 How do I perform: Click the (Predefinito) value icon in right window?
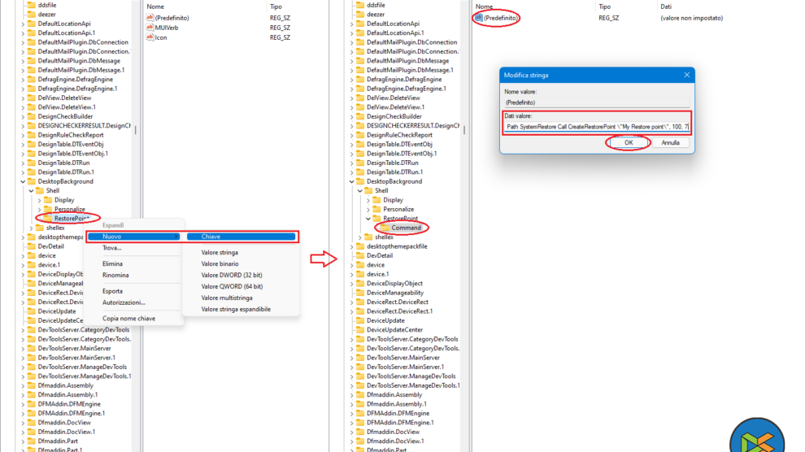(478, 17)
